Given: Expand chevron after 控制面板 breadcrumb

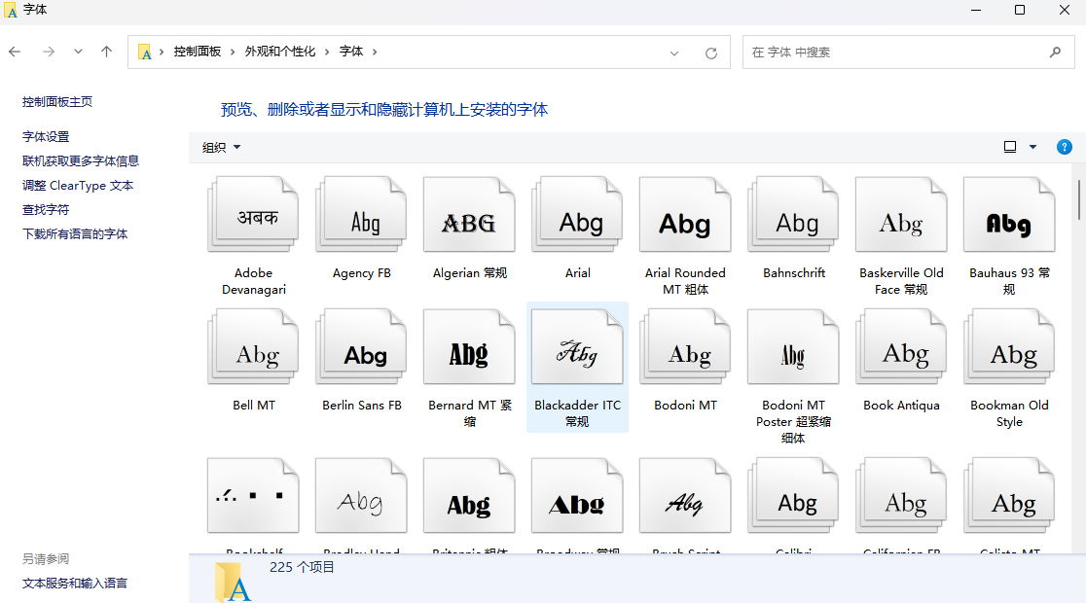Looking at the screenshot, I should pos(232,52).
